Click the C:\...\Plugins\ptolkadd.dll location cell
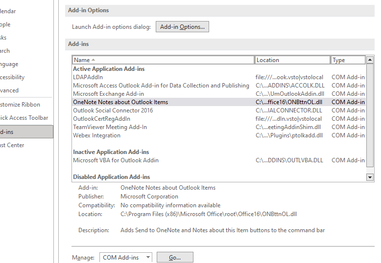The width and height of the screenshot is (381, 263). (x=289, y=135)
